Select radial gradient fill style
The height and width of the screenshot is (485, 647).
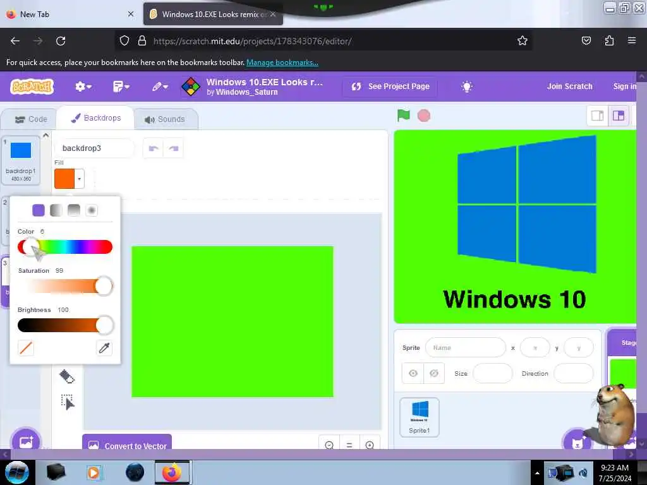coord(92,210)
